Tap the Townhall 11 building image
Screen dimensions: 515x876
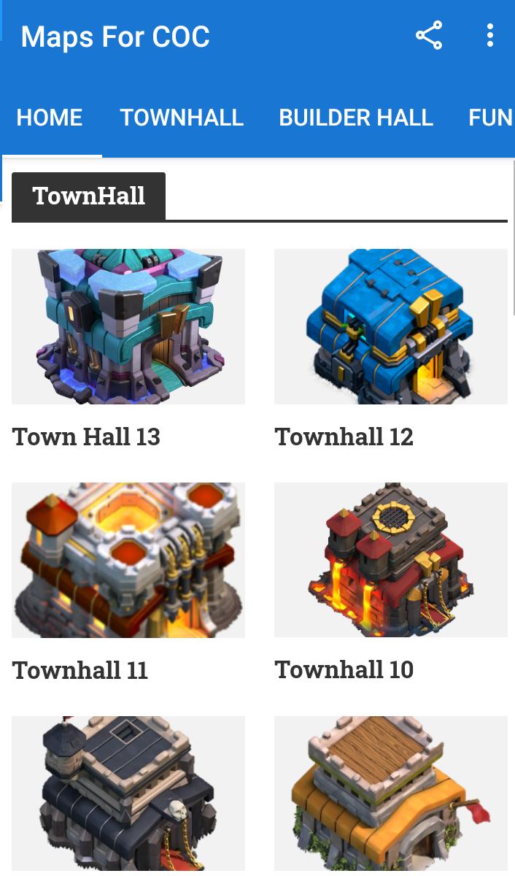tap(128, 560)
